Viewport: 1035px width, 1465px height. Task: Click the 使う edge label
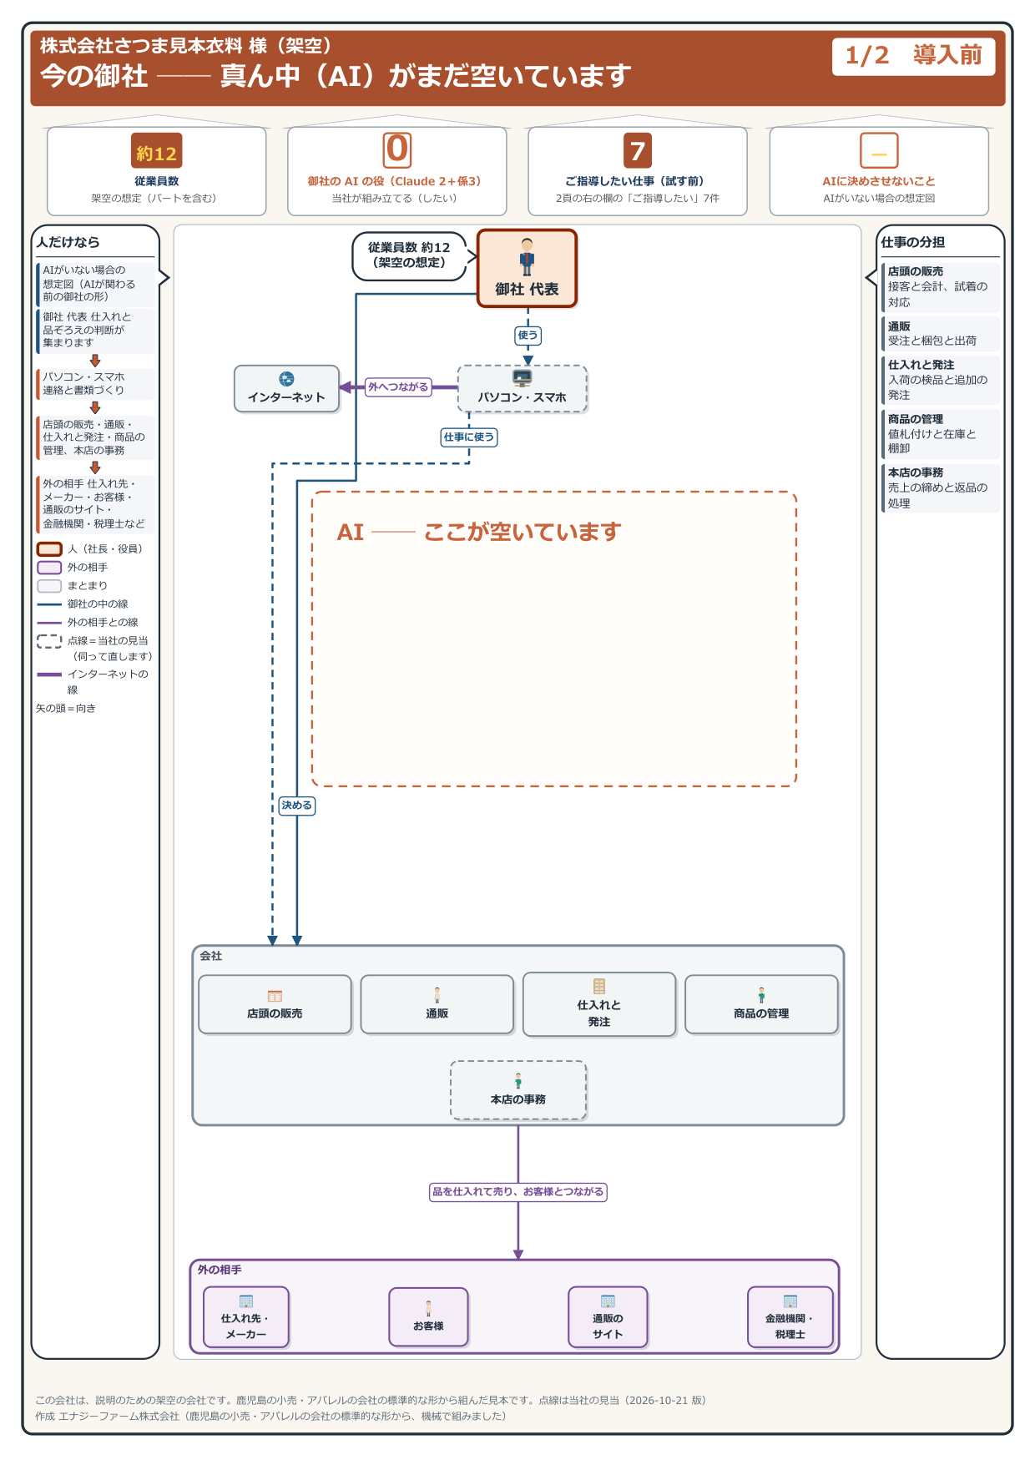click(x=528, y=336)
